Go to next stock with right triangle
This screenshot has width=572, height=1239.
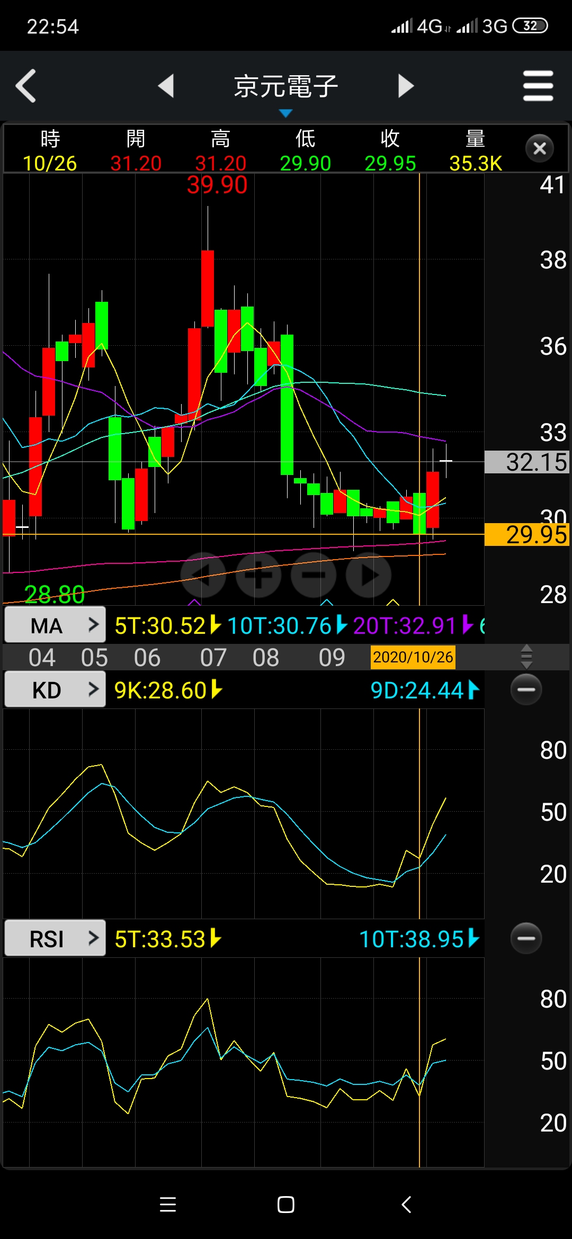click(405, 86)
